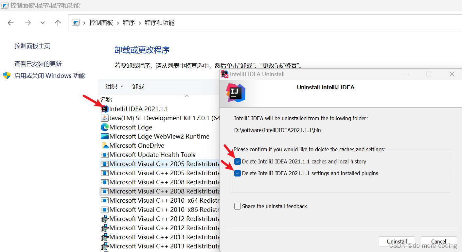Expand chevron before 程序和功能 in address bar

point(140,23)
